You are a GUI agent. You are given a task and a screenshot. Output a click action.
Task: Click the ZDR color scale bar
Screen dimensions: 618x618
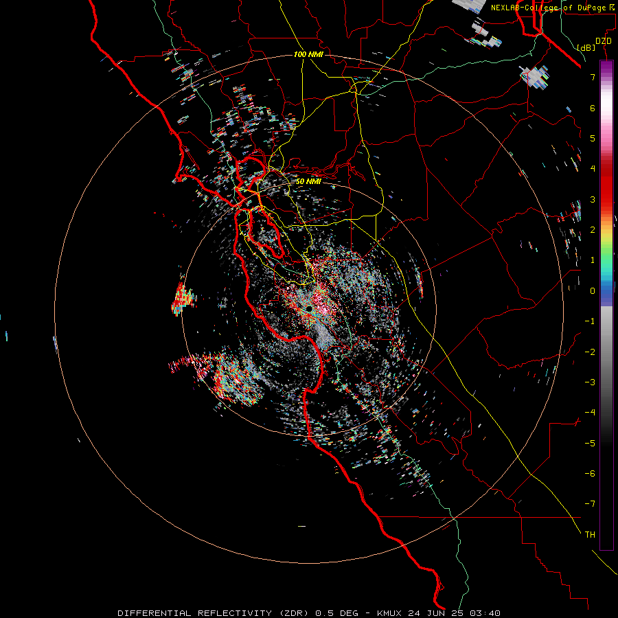(606, 305)
